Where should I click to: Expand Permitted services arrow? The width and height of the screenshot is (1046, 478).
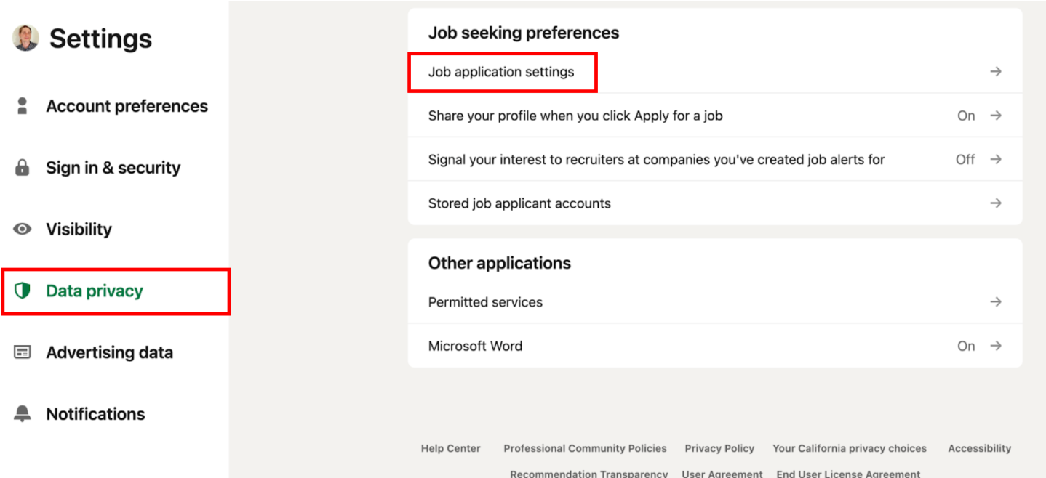click(996, 302)
